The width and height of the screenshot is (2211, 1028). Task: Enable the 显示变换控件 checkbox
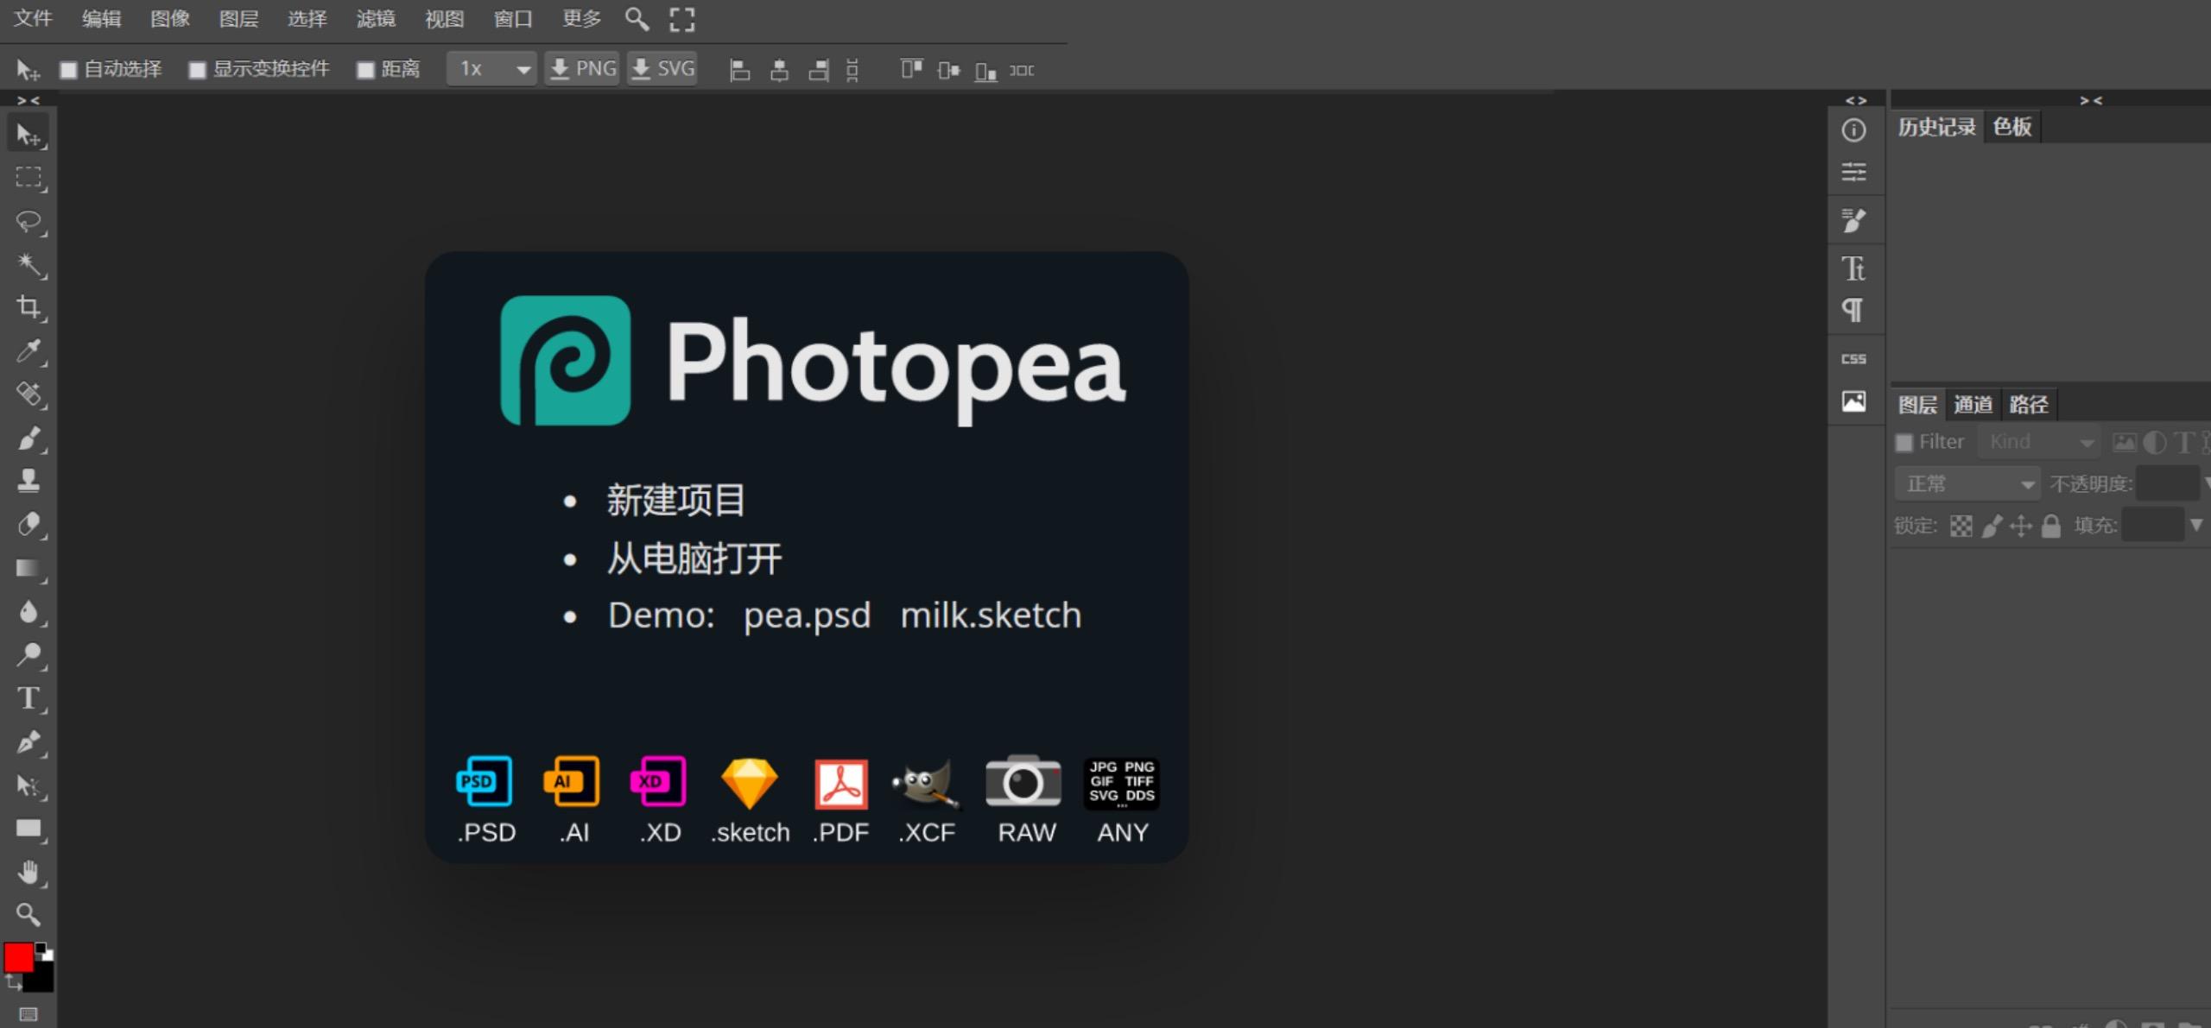tap(198, 70)
